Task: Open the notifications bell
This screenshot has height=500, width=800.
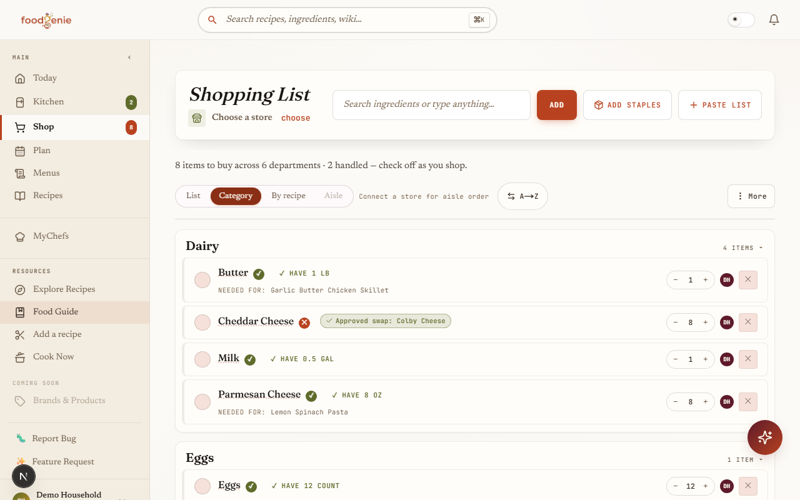Action: pyautogui.click(x=774, y=20)
